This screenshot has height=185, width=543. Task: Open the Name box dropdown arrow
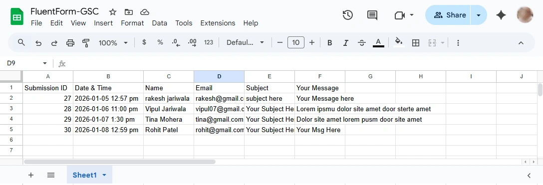[x=45, y=63]
